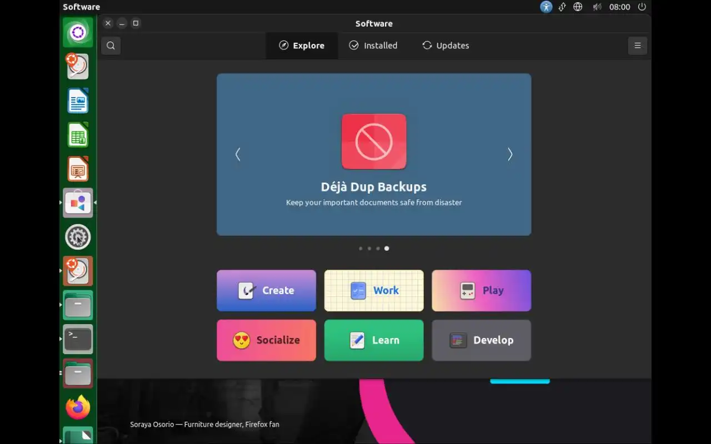Open the Terminal from the dock
Screen dimensions: 711x444
[78, 339]
